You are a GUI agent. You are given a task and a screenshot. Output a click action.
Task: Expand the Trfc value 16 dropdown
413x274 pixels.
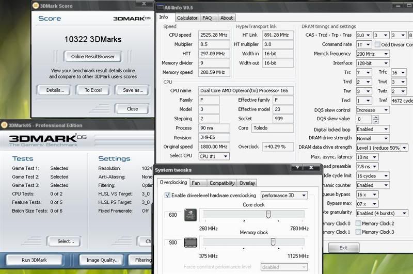coord(399,72)
